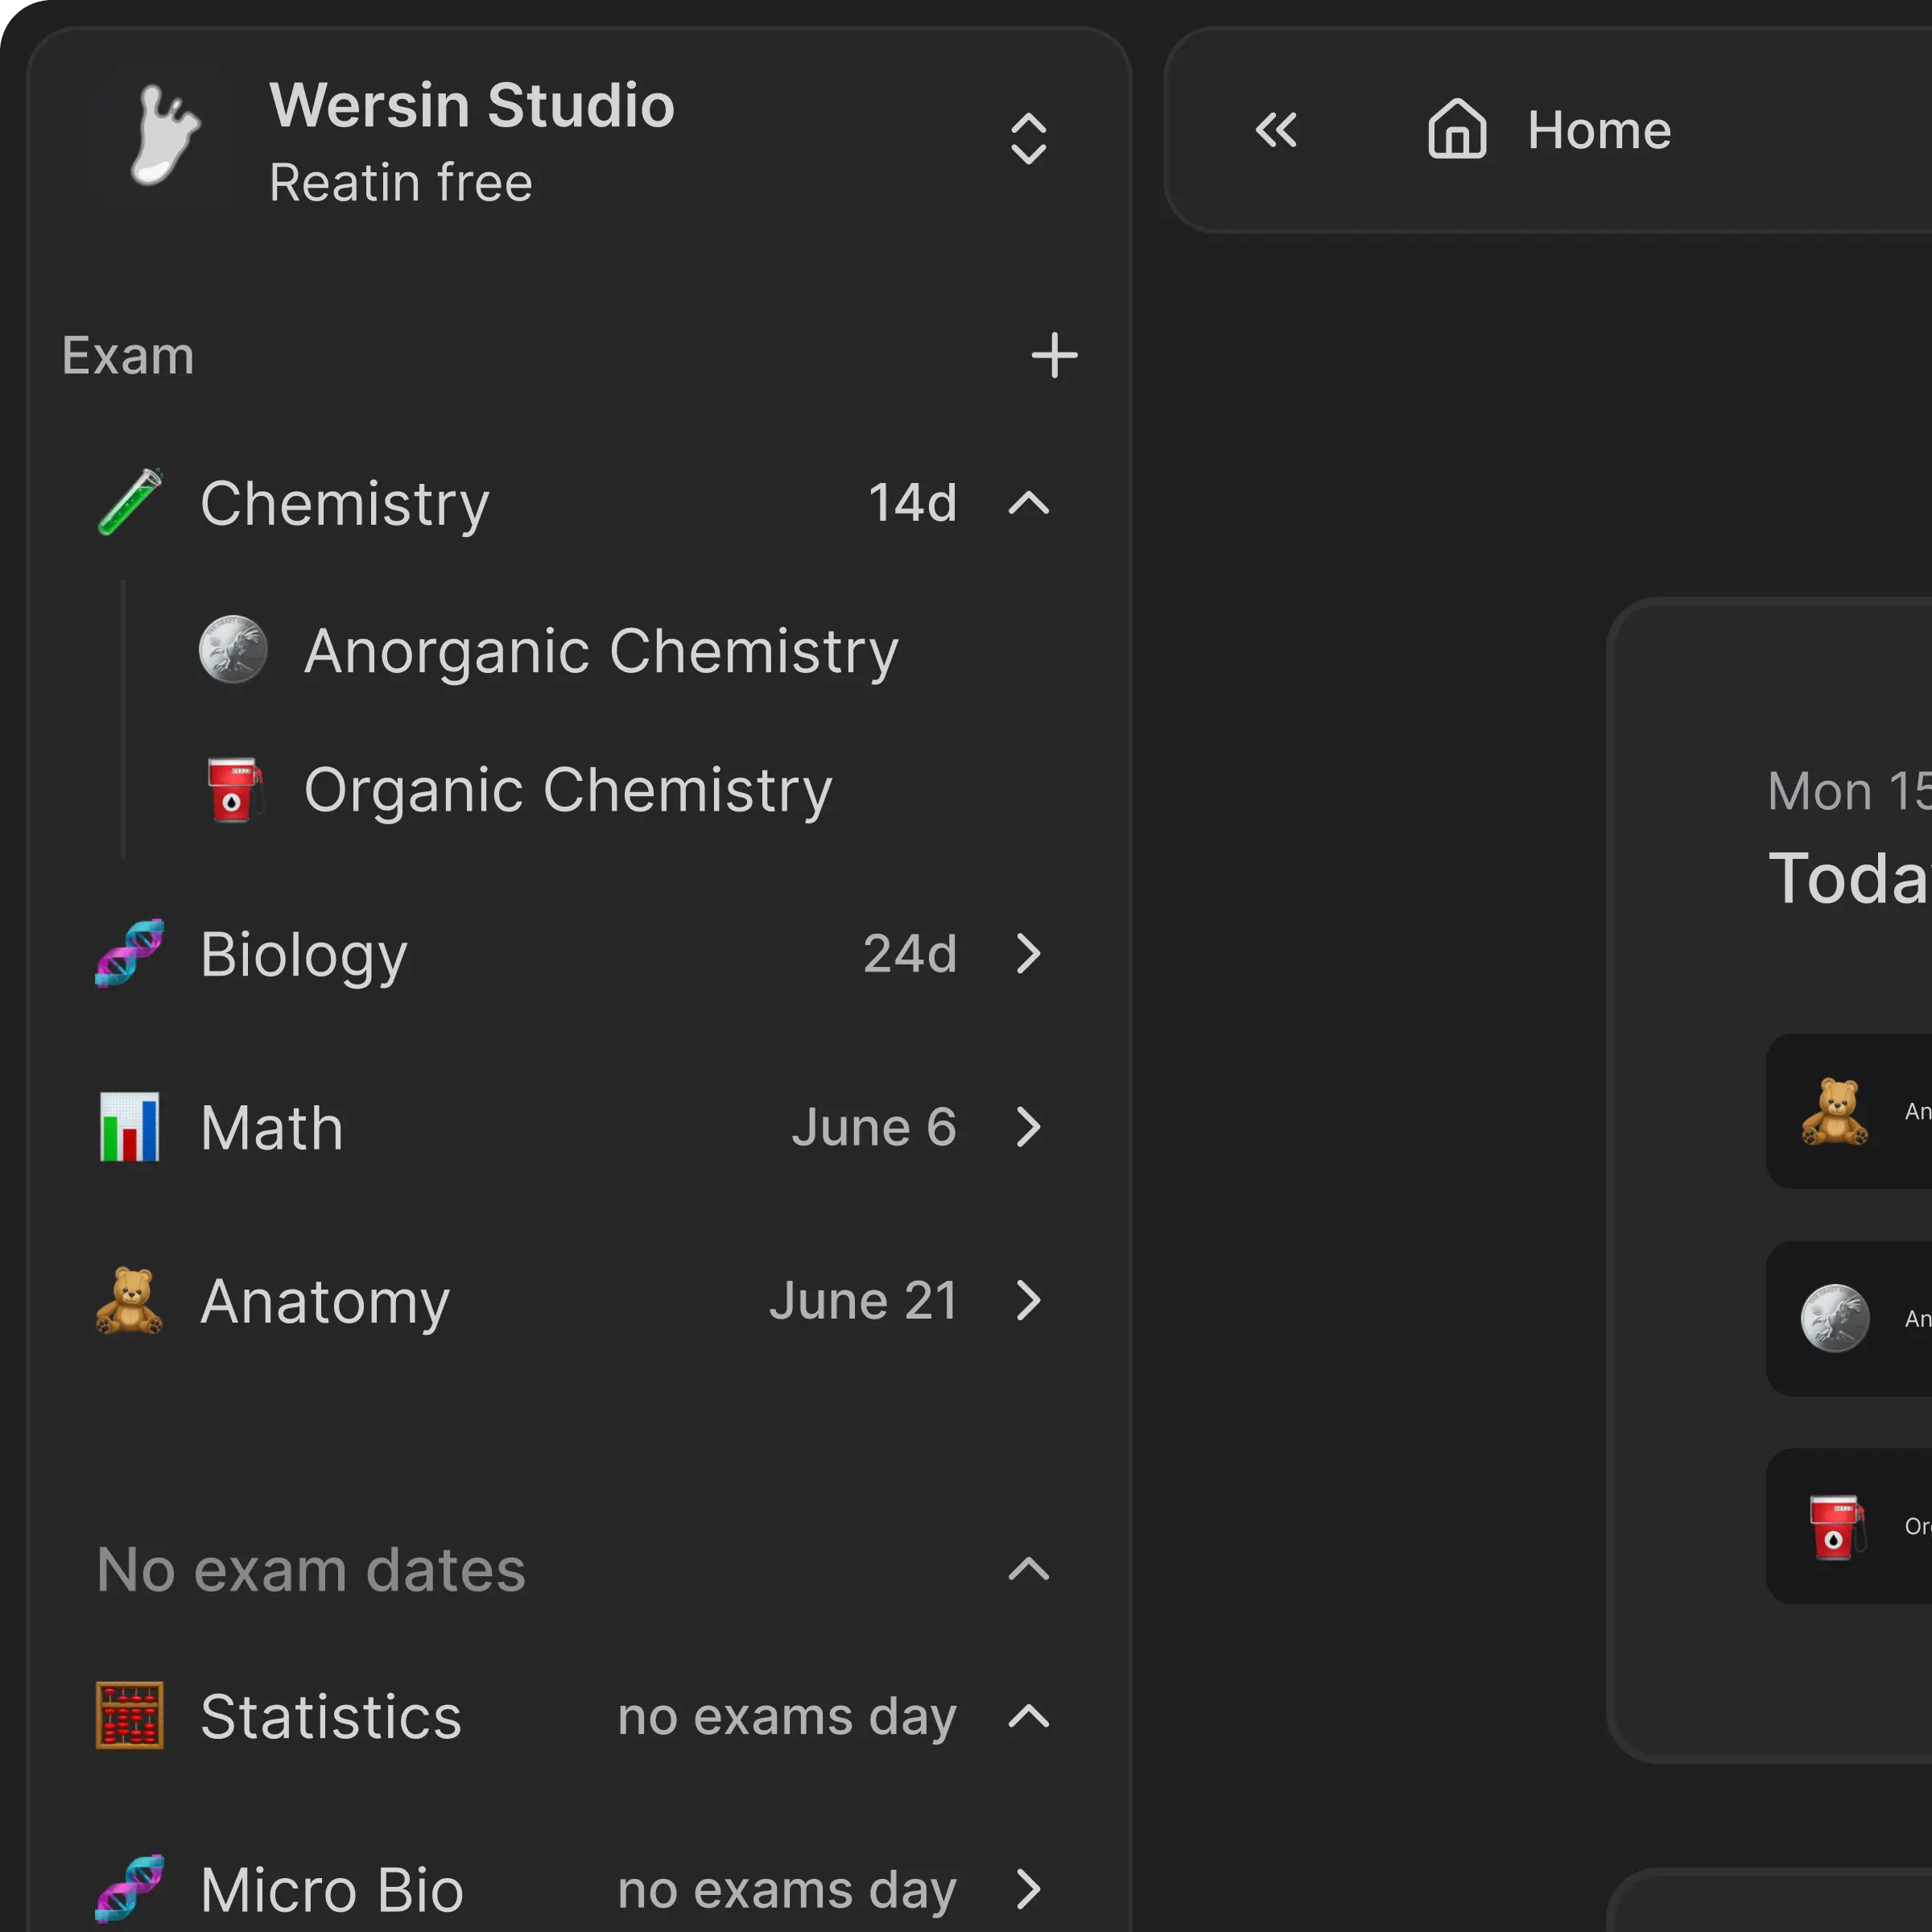1932x1932 pixels.
Task: Click the Anatomy teddy bear icon
Action: pos(130,1301)
